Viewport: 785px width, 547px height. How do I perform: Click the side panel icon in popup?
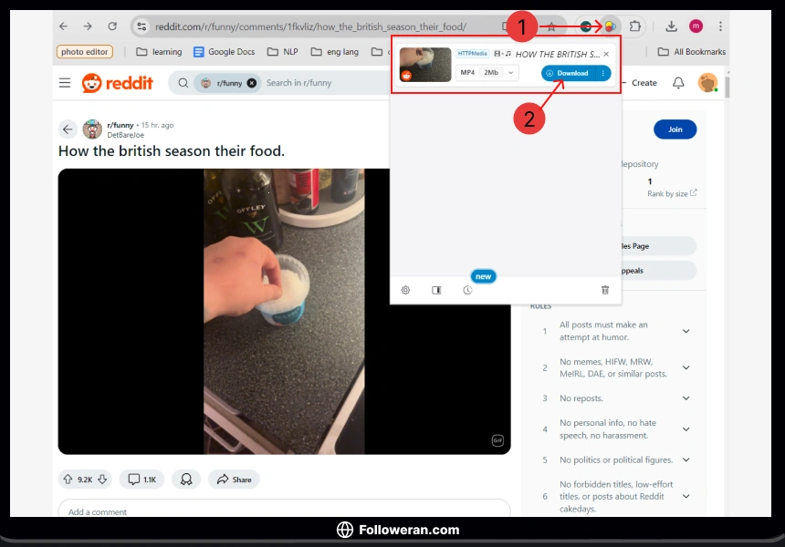tap(436, 290)
